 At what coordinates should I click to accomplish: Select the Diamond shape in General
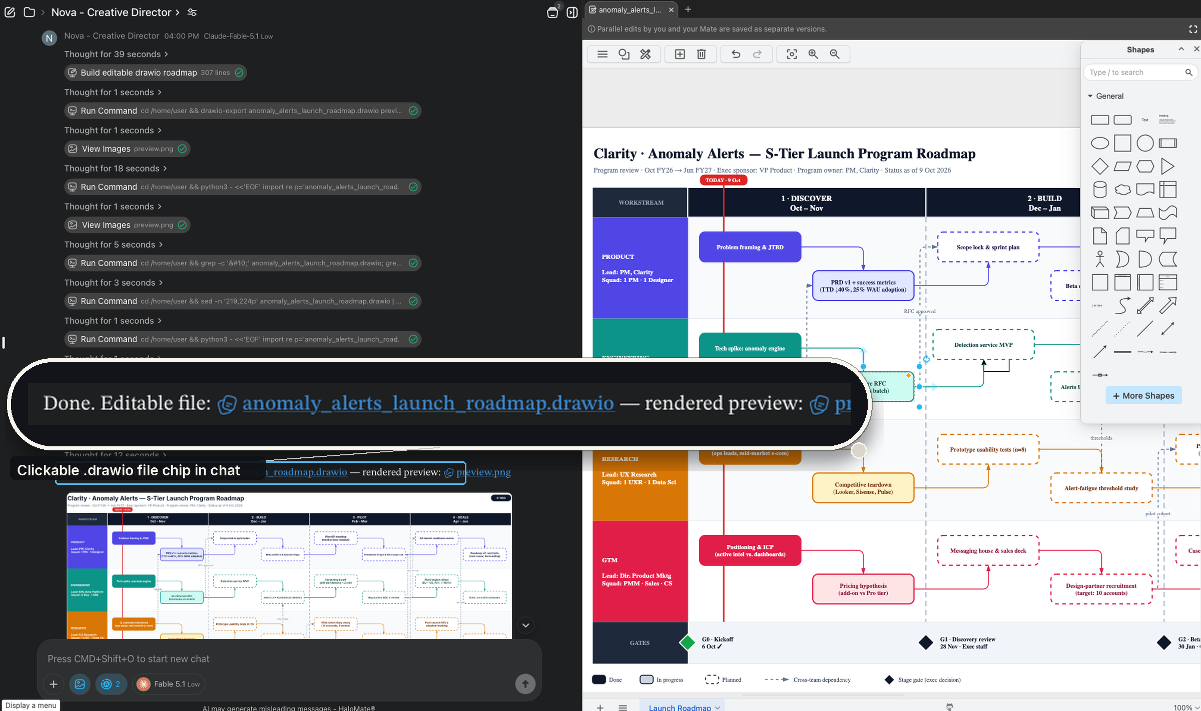click(1099, 166)
